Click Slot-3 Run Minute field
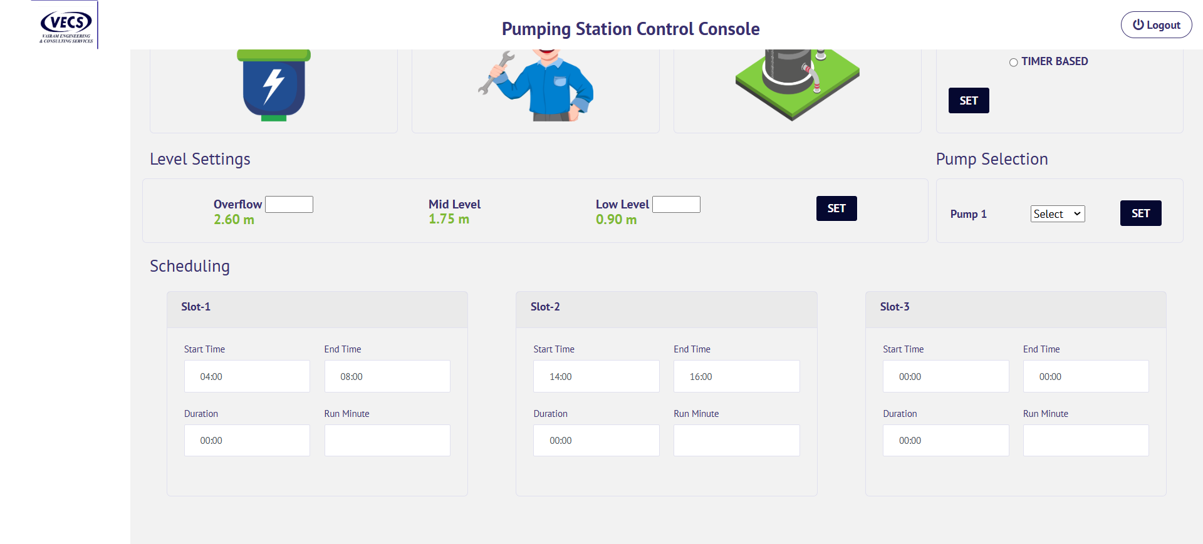1203x544 pixels. [x=1086, y=441]
